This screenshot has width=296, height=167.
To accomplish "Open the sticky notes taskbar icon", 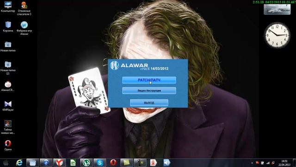I will (x=126, y=163).
